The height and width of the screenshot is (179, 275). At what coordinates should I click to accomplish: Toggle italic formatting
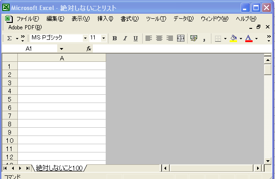pos(125,38)
